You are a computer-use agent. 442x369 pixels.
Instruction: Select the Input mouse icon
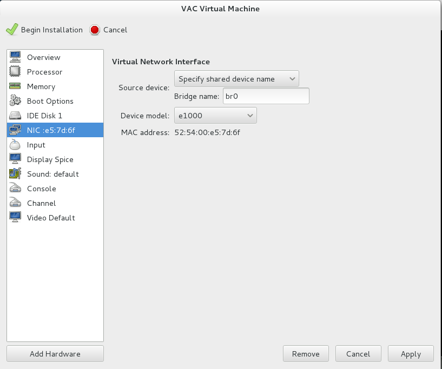[x=15, y=144]
